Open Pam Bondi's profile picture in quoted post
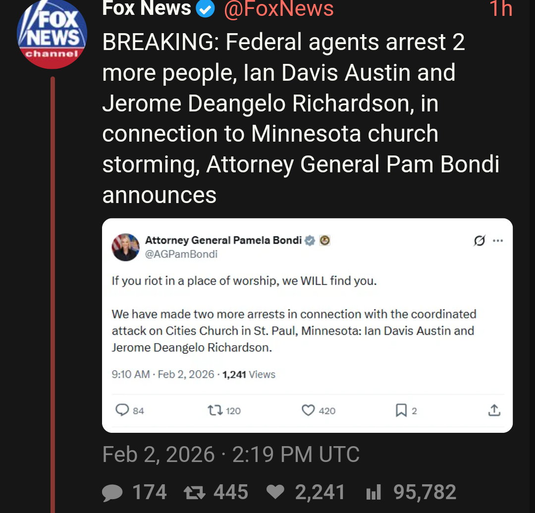The height and width of the screenshot is (513, 535). tap(125, 247)
